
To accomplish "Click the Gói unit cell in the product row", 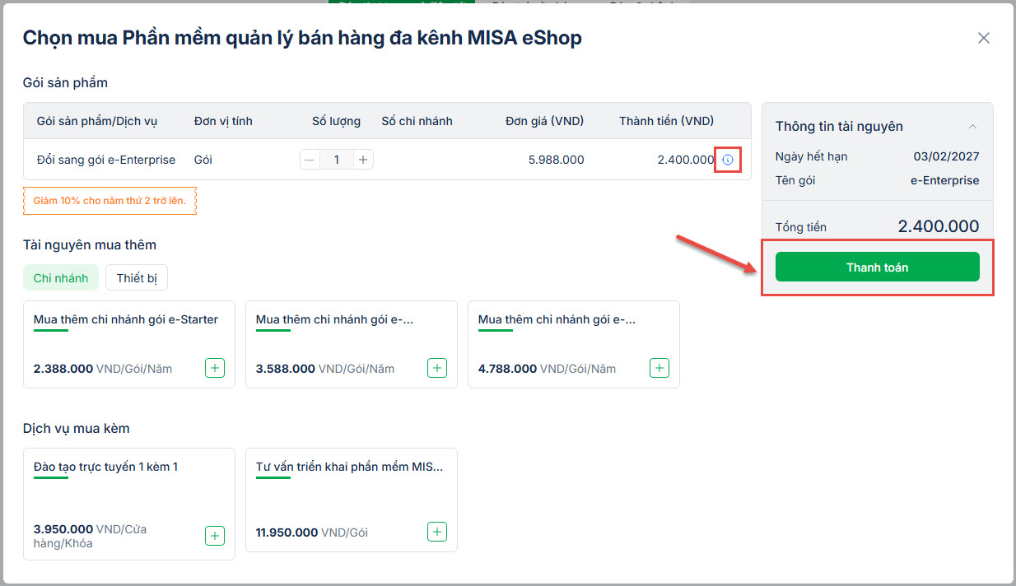I will tap(203, 160).
